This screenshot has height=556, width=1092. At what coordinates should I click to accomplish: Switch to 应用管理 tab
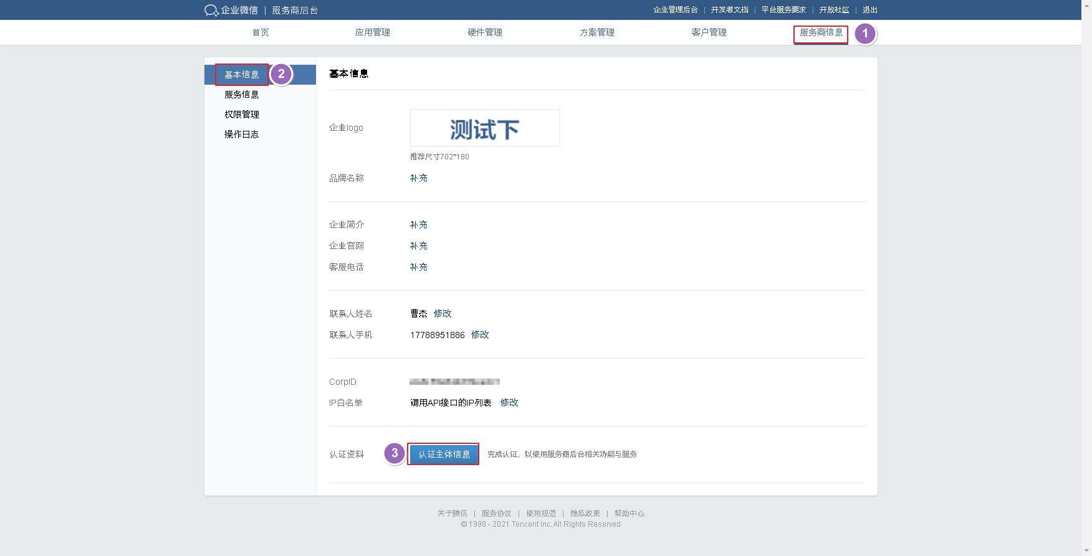pos(372,32)
